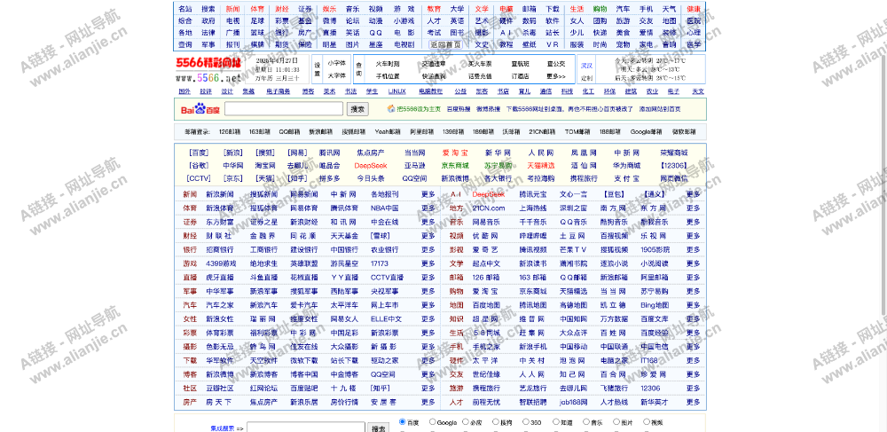Image resolution: width=887 pixels, height=432 pixels.
Task: Open the 携程旅行 link in 旅游 row
Action: click(x=486, y=389)
